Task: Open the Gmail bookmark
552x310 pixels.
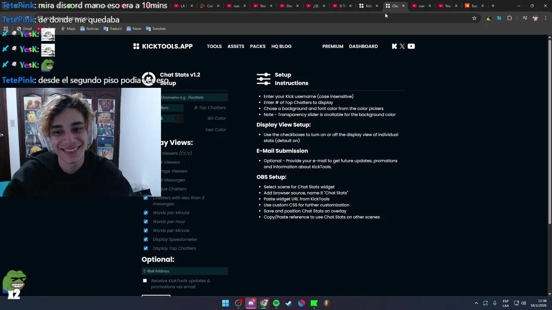Action: coord(24,28)
